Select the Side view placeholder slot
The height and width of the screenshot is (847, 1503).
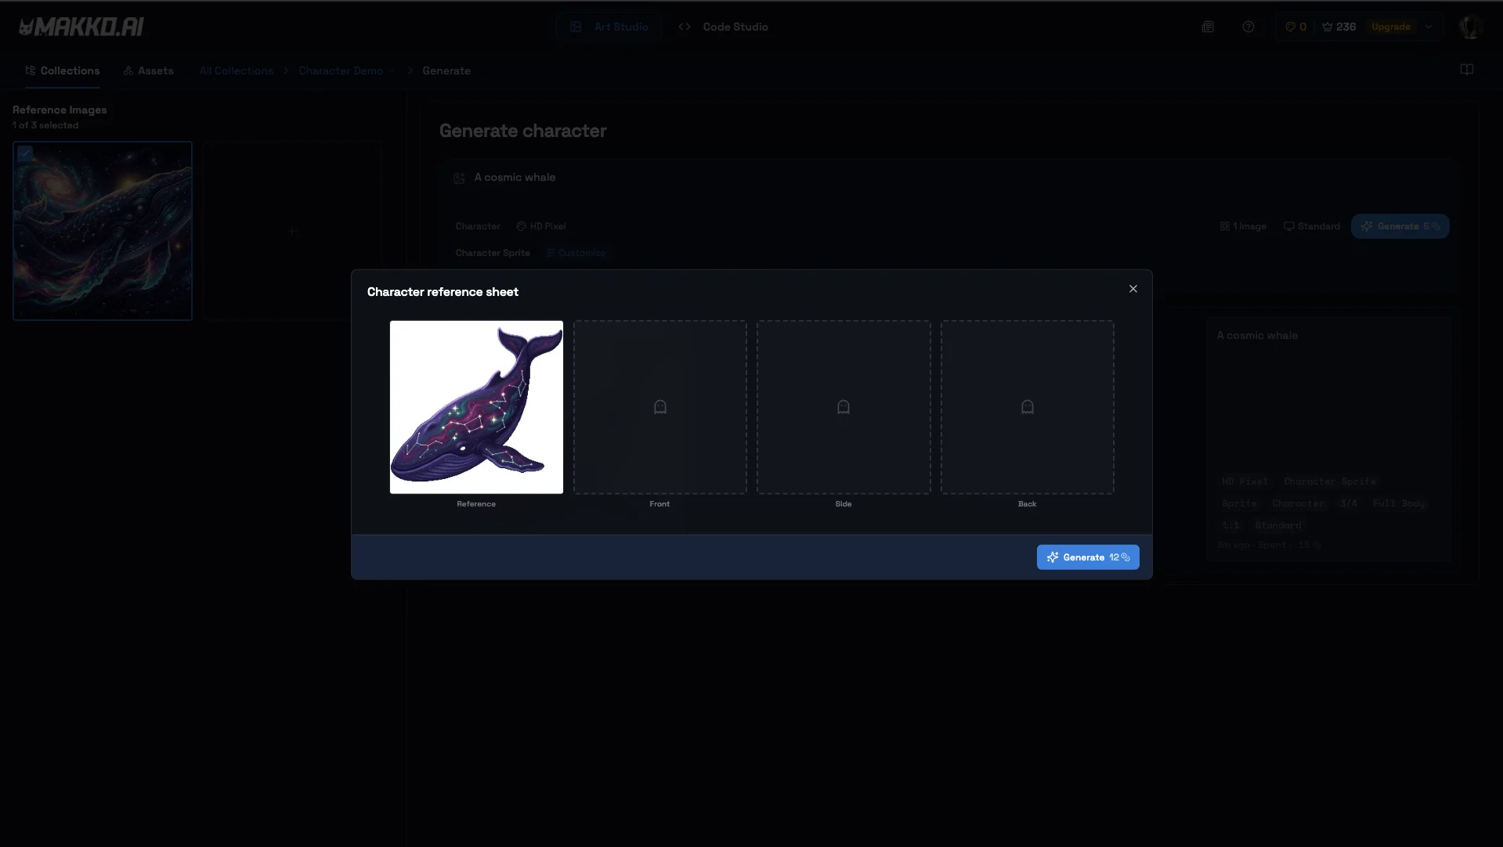point(843,407)
